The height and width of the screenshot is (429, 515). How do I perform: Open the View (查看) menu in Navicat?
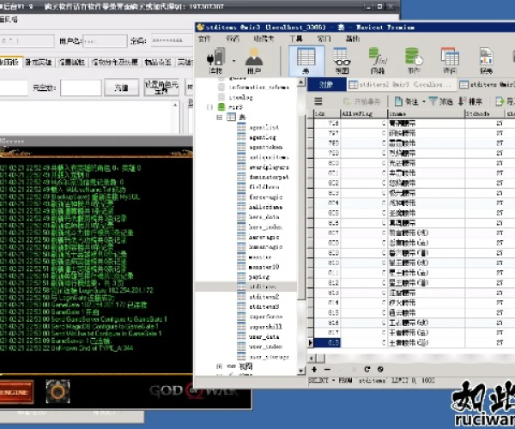(x=233, y=39)
